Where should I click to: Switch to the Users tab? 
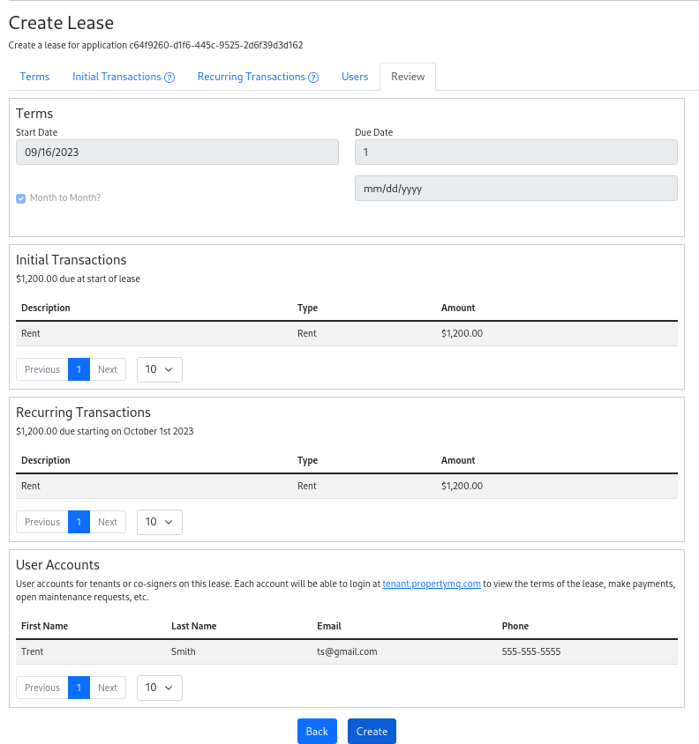point(355,77)
